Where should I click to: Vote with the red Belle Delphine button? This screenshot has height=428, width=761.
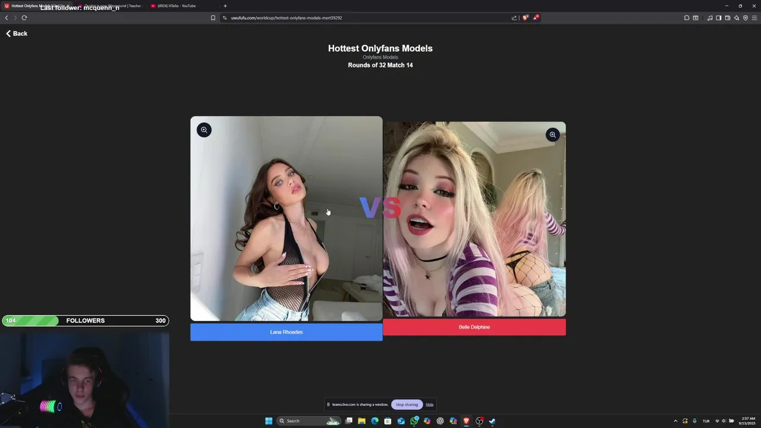(474, 327)
